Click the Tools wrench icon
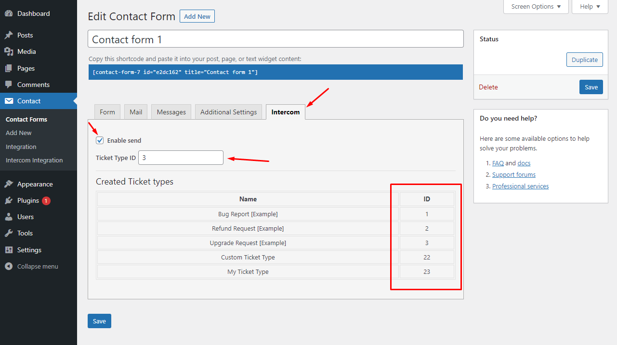 click(x=9, y=233)
